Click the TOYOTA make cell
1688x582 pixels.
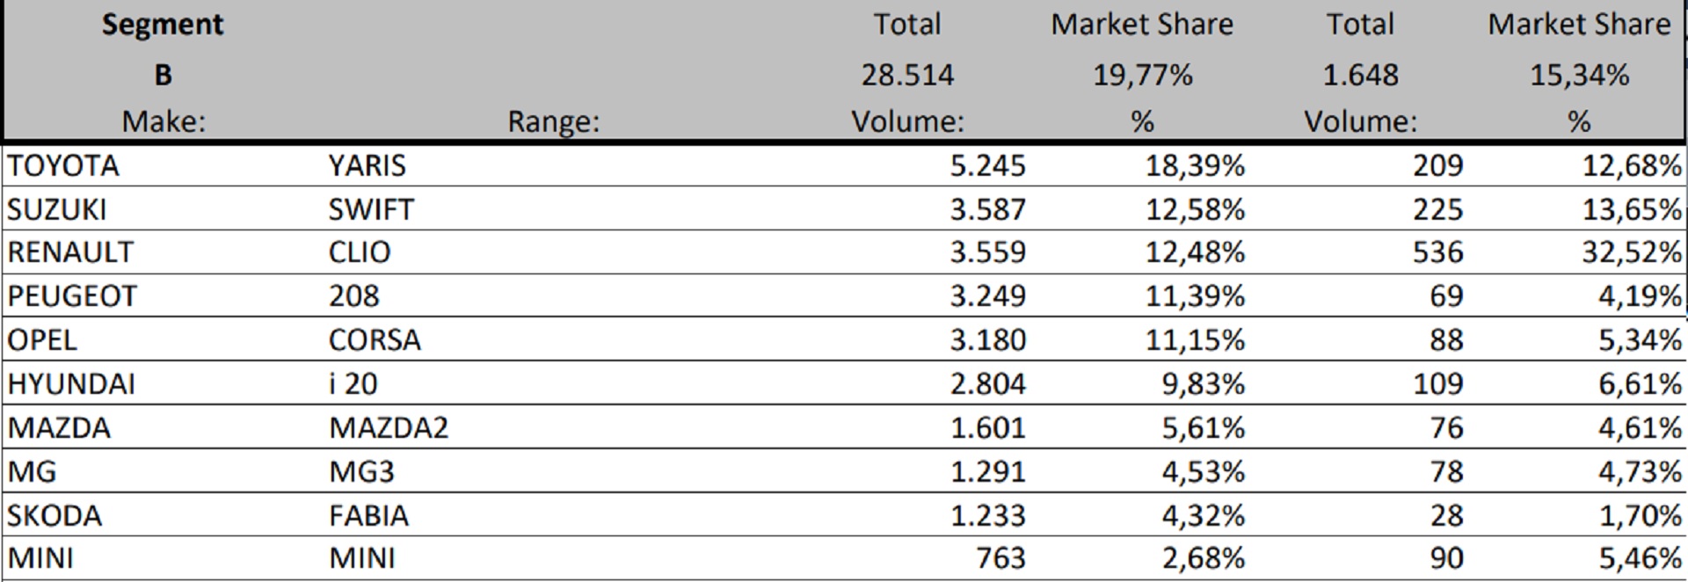pos(63,165)
